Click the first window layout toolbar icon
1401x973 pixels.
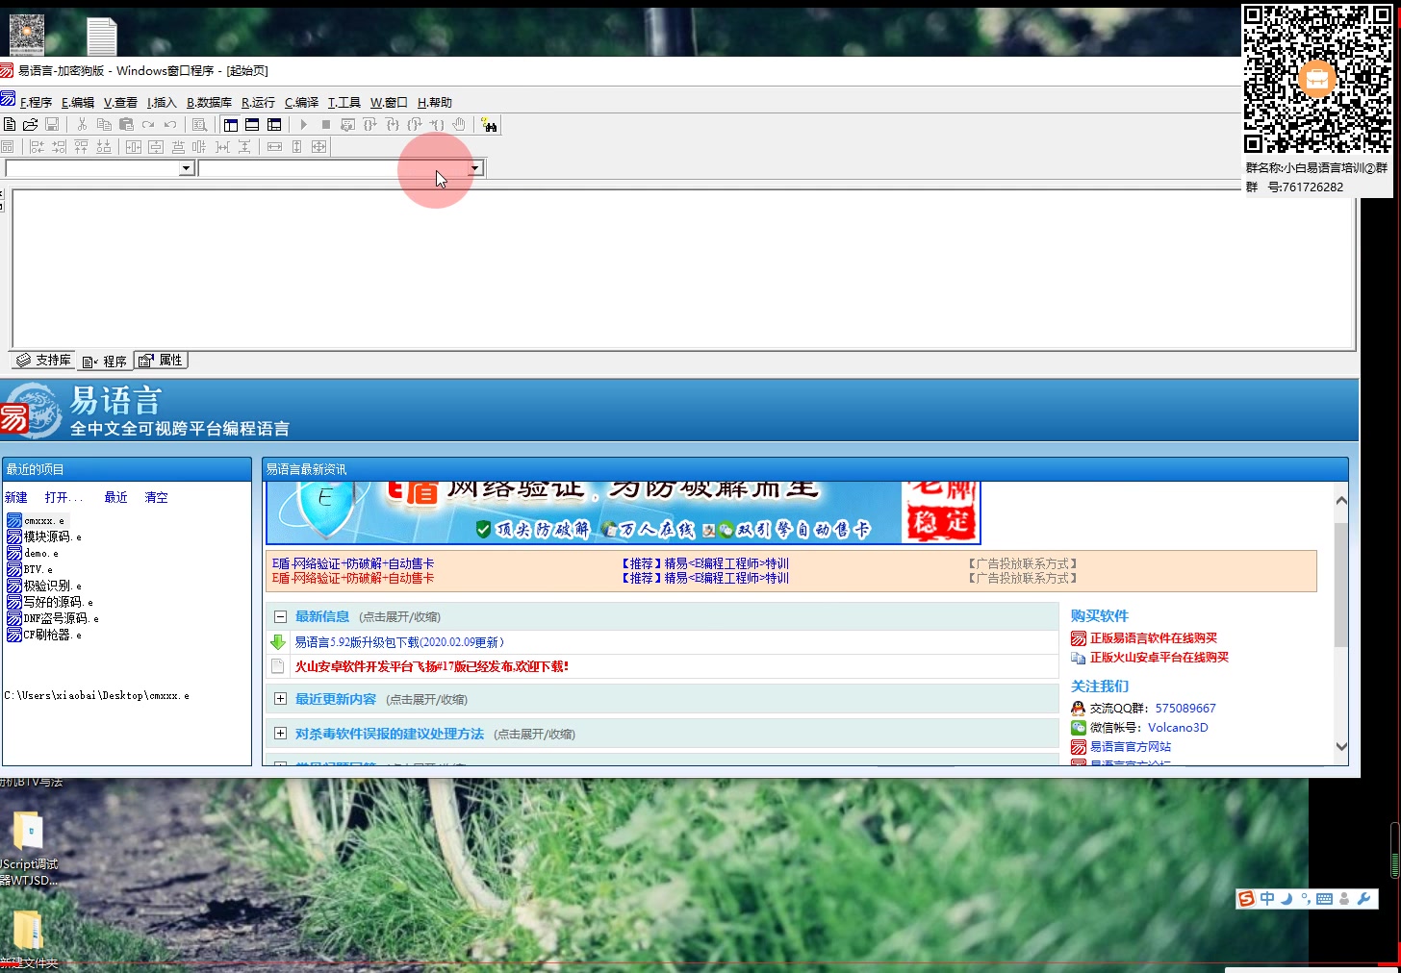(x=231, y=125)
